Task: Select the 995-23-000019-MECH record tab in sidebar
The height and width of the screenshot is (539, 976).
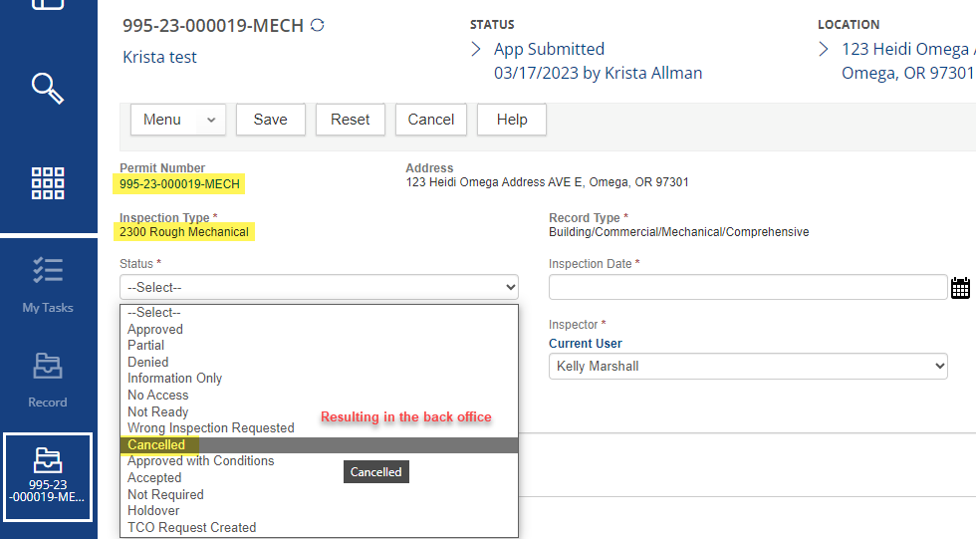Action: coord(48,476)
